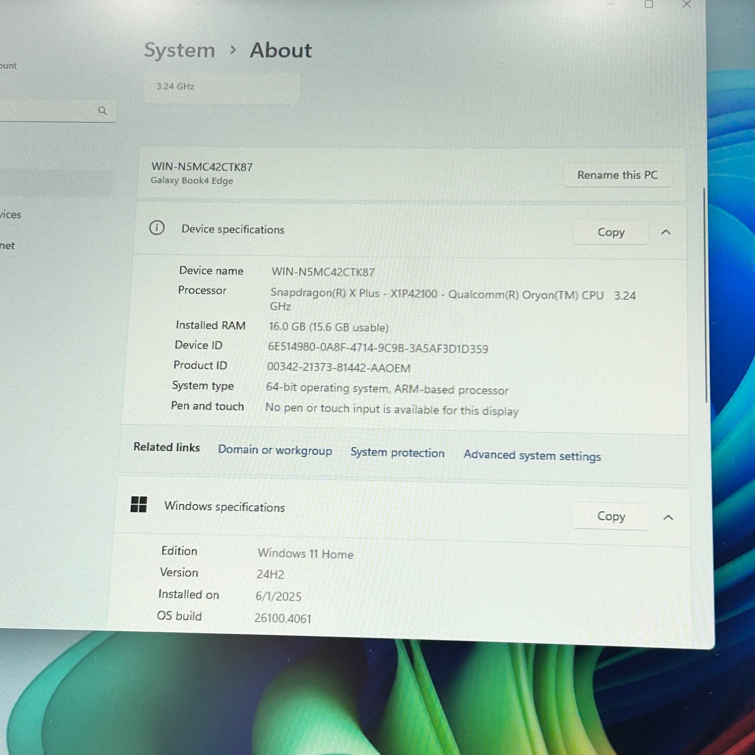This screenshot has width=755, height=755.
Task: Click the breadcrumb chevron between System and About
Action: point(233,50)
